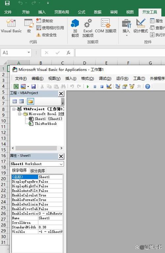The image size is (165, 253).
Task: Collapse the VBAProject (工作簿1) tree node
Action: pos(14,109)
